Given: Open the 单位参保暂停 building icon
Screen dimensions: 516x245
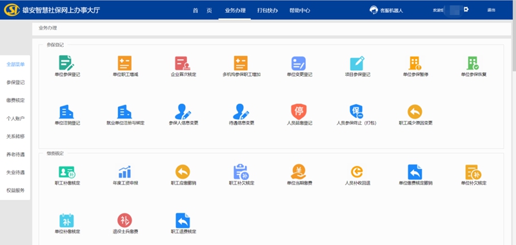Looking at the screenshot, I should tap(415, 63).
